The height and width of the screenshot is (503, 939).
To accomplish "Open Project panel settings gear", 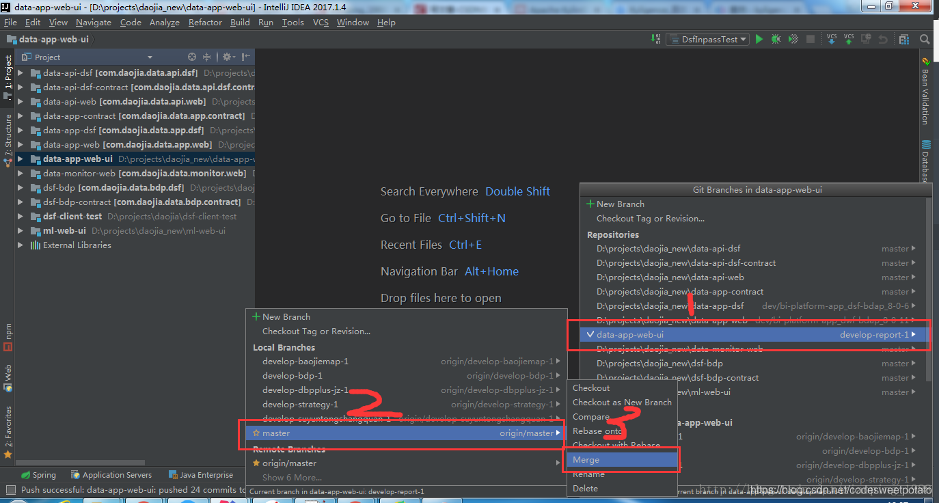I will (x=228, y=57).
